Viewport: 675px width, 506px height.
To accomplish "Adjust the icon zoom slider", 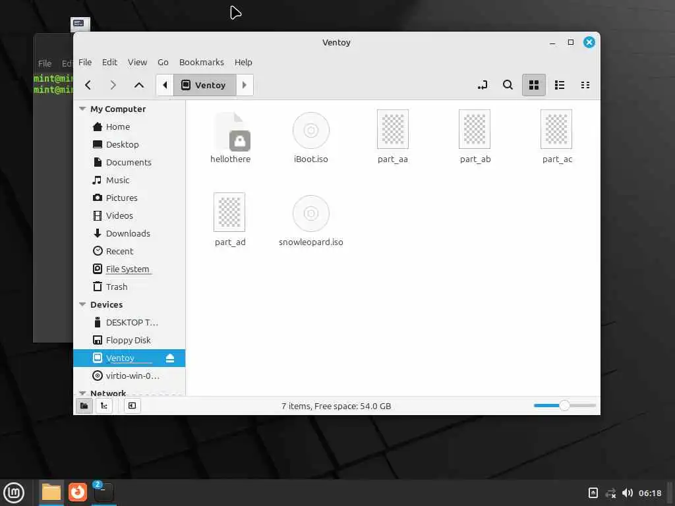I will tap(564, 405).
